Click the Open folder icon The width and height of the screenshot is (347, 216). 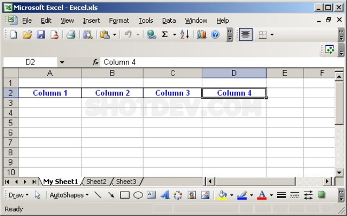click(x=28, y=35)
